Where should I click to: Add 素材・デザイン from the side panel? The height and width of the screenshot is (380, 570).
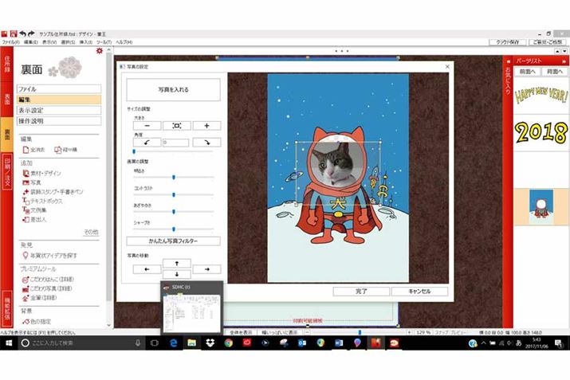click(41, 174)
